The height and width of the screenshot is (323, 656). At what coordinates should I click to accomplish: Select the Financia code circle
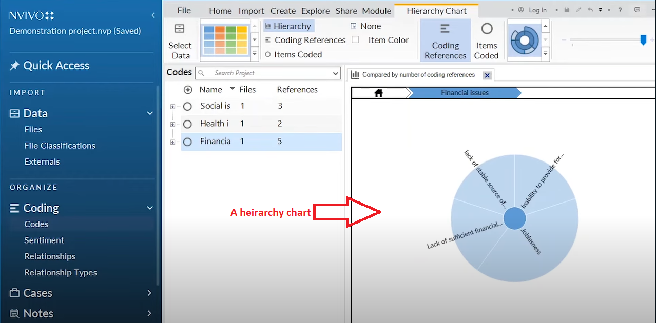[187, 142]
